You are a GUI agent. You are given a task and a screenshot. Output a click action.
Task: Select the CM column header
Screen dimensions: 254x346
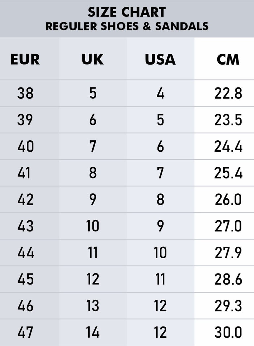228,59
